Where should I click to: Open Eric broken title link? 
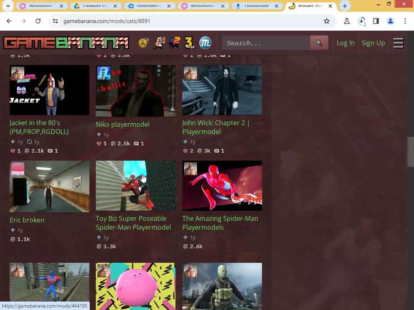[27, 220]
